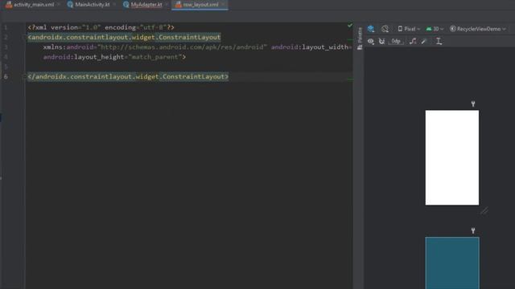515x289 pixels.
Task: Select the teal blueprint preview surface
Action: (452, 263)
